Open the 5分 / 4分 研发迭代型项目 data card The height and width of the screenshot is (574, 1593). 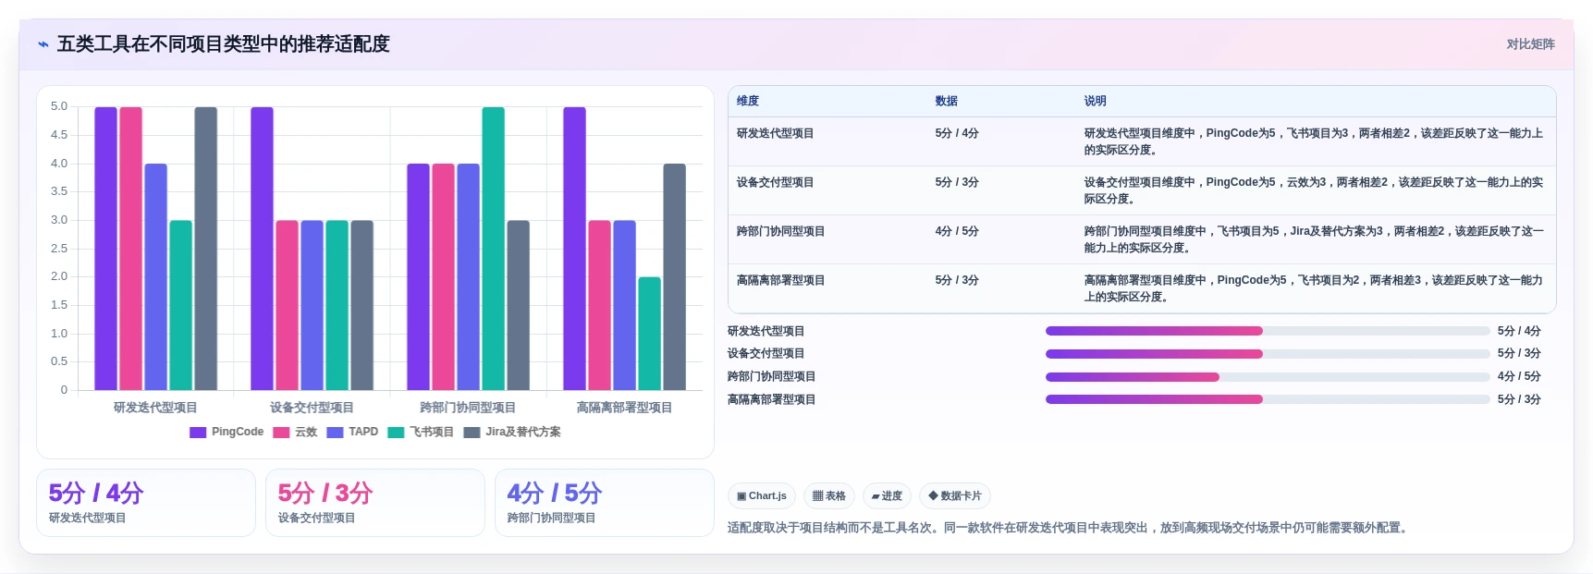(x=146, y=503)
